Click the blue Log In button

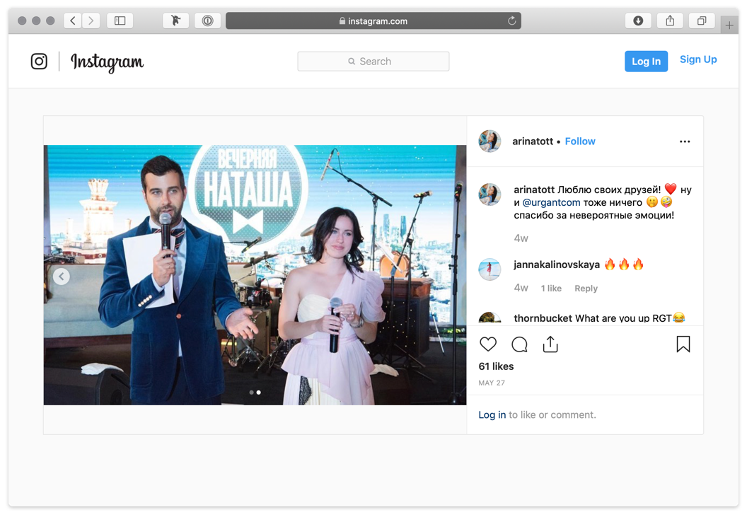tap(646, 62)
